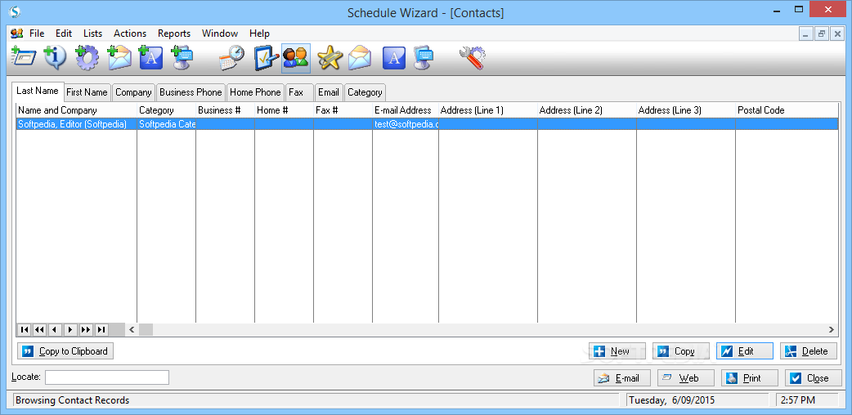
Task: Click into the Locate input field
Action: tap(107, 377)
